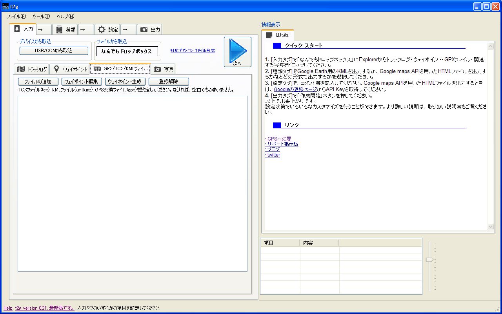The width and height of the screenshot is (502, 314).
Task: Close the t2g window
Action: click(x=495, y=6)
